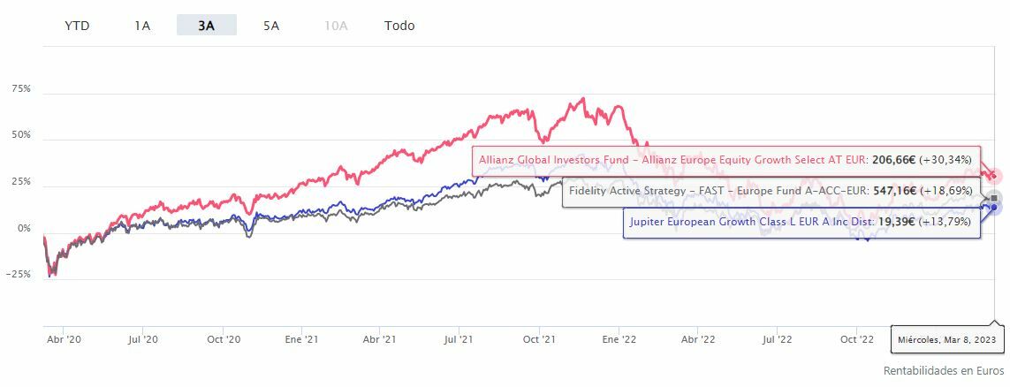This screenshot has width=1010, height=387.
Task: Click the Ene '21 x-axis label
Action: pyautogui.click(x=302, y=339)
